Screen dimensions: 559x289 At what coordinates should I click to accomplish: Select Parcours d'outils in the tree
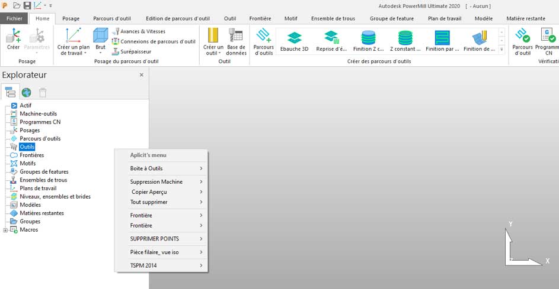coord(40,138)
